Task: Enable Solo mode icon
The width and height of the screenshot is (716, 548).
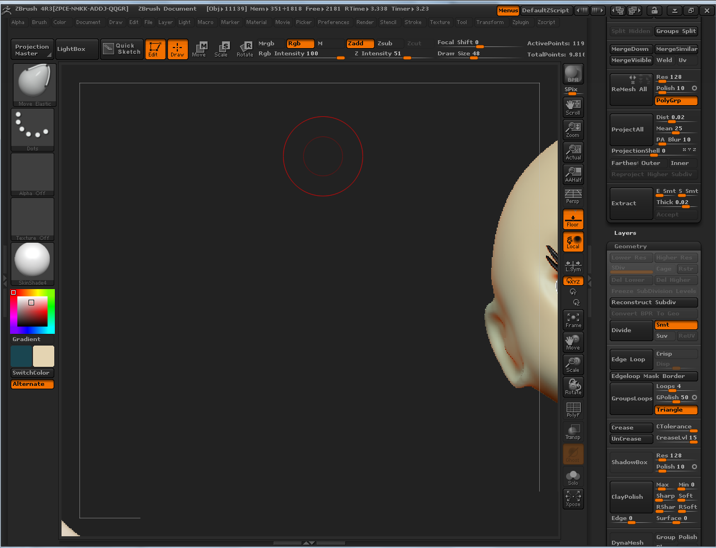Action: [573, 477]
